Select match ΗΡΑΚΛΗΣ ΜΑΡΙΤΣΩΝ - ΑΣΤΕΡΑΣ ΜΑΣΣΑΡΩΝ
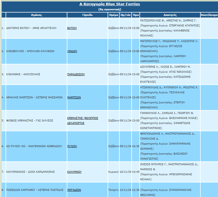The height and width of the screenshot is (197, 218). coord(34,98)
